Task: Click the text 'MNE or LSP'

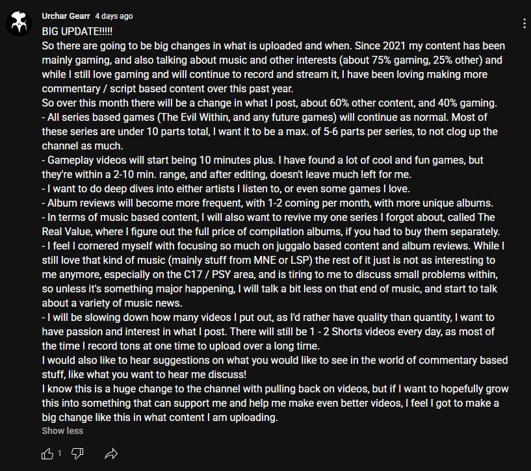Action: click(282, 260)
